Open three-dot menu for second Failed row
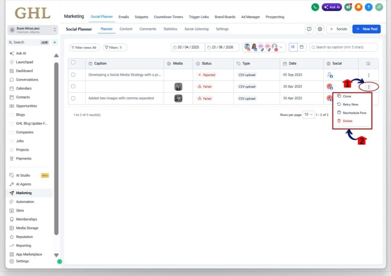This screenshot has height=276, width=391. coord(368,87)
